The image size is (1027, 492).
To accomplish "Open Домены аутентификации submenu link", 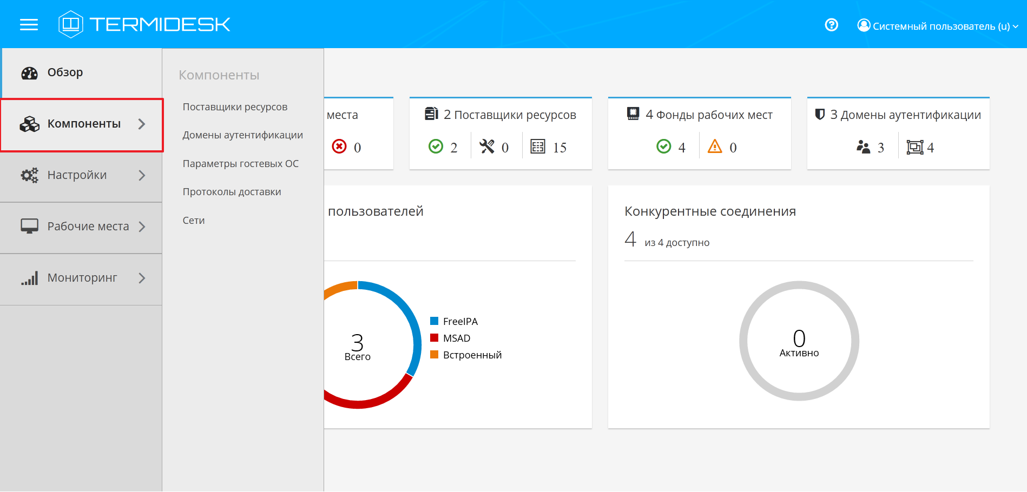I will coord(242,135).
